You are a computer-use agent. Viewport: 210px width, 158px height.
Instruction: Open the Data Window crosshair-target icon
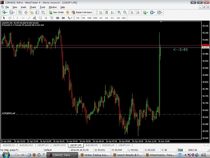pos(26,12)
